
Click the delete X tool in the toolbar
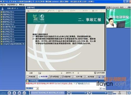pos(85,11)
